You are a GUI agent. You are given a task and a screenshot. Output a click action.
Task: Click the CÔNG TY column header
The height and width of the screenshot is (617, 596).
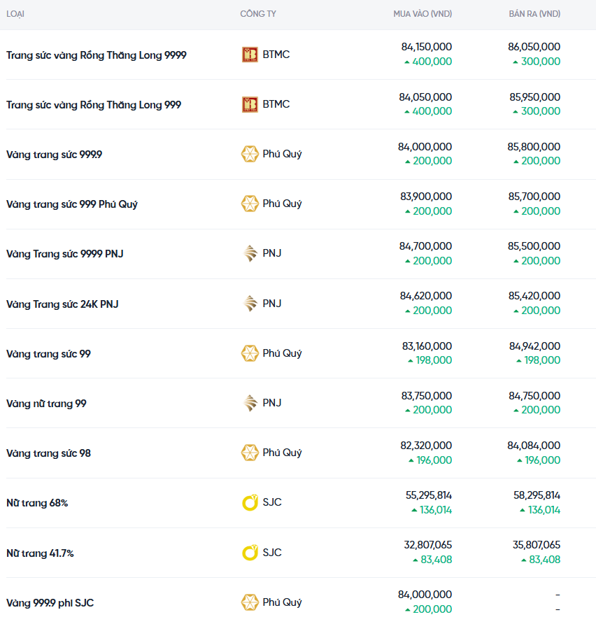258,14
